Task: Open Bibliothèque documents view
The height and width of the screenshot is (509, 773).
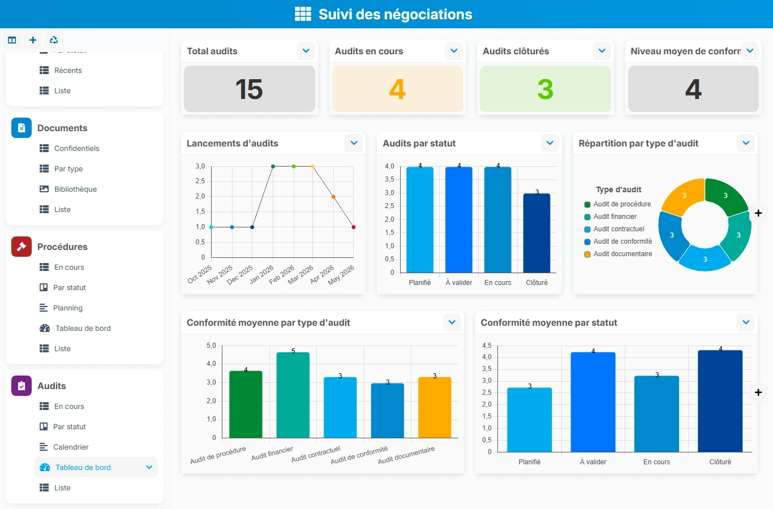Action: [x=76, y=189]
